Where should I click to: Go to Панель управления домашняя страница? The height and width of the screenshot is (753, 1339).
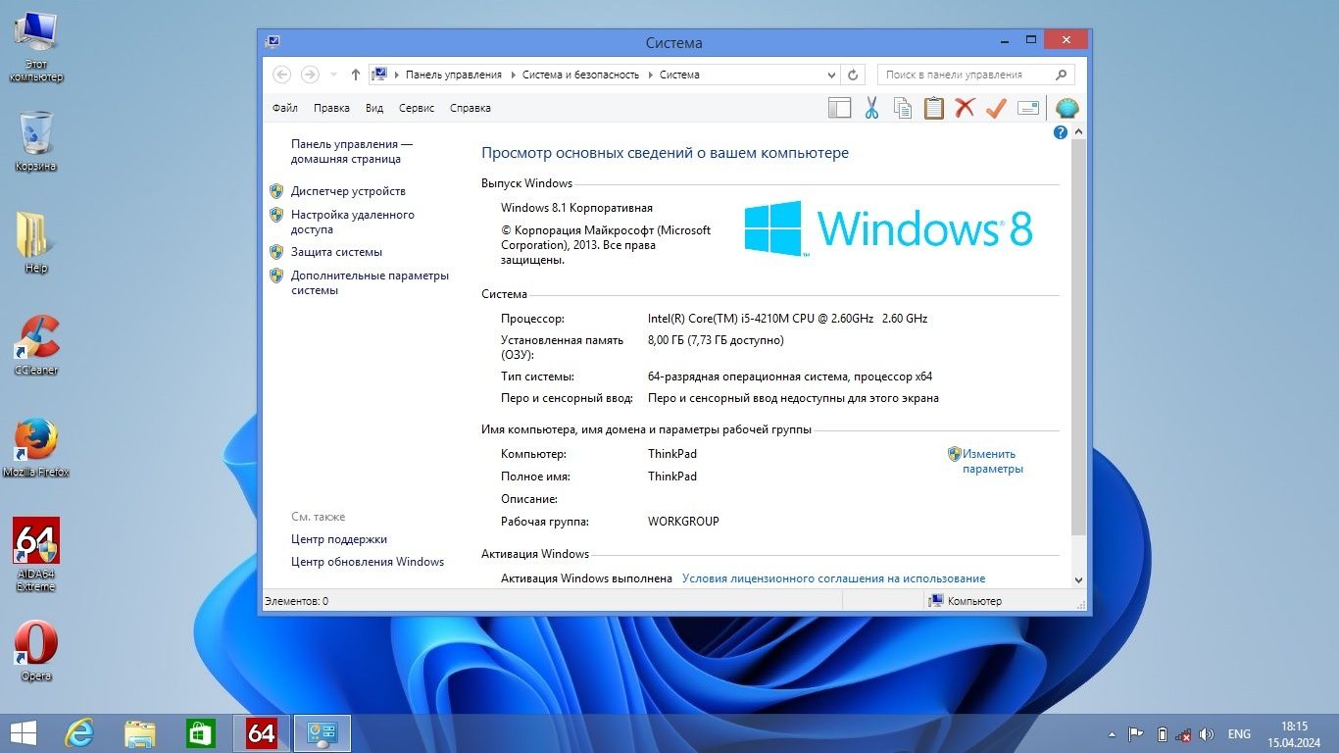pyautogui.click(x=352, y=151)
